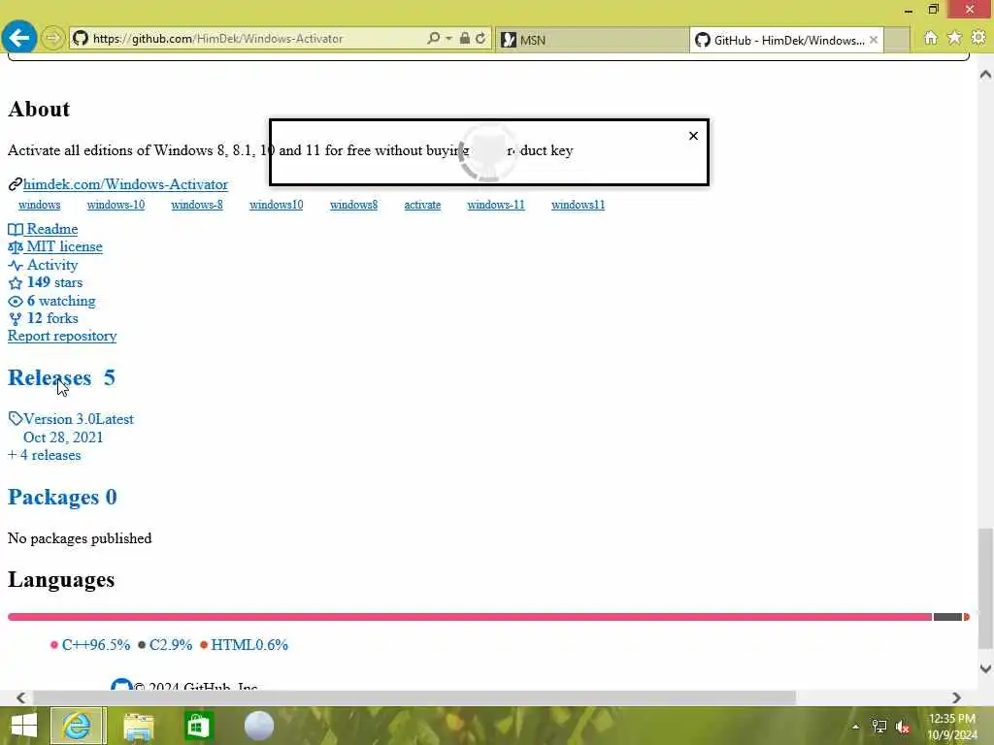This screenshot has width=994, height=745.
Task: Click the horizontal scrollbar left arrow
Action: point(21,697)
